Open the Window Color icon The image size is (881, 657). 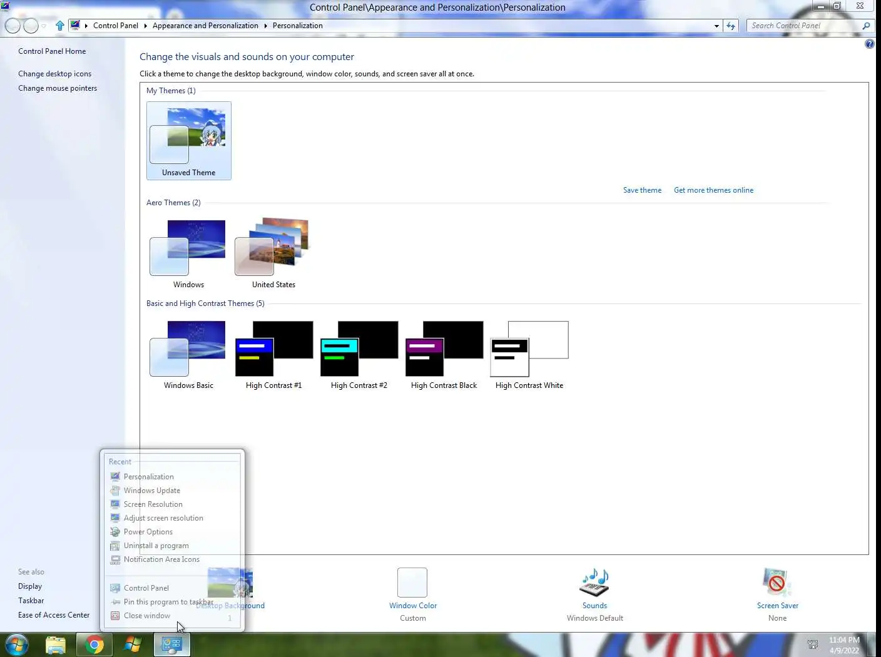412,583
